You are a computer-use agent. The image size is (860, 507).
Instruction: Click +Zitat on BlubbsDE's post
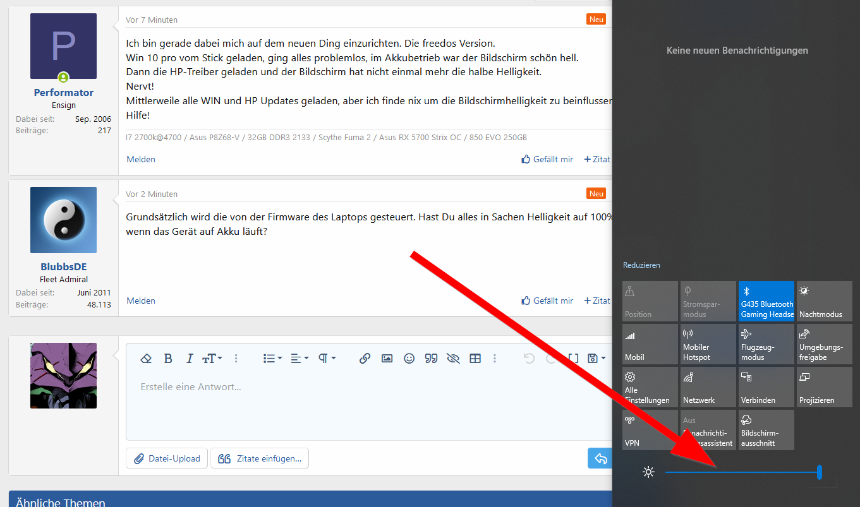click(x=597, y=301)
